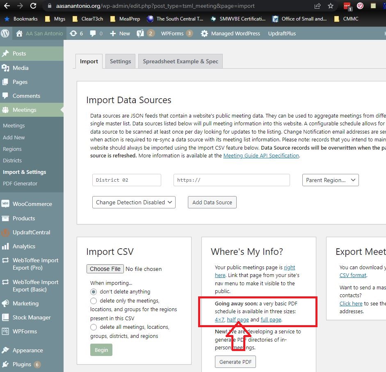
Task: Open the Change Detection Disabled dropdown
Action: pyautogui.click(x=134, y=202)
